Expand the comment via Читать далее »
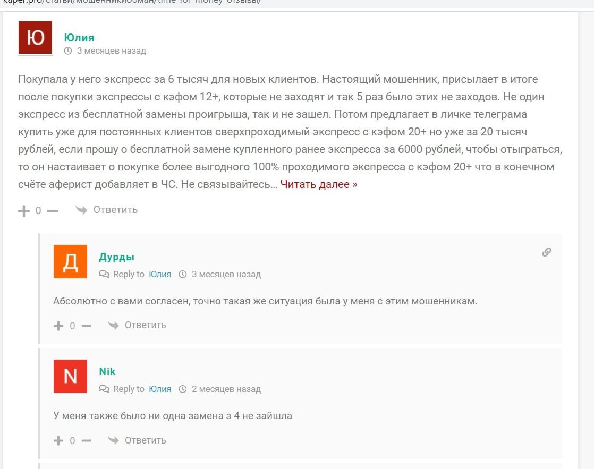Image resolution: width=594 pixels, height=469 pixels. click(x=319, y=184)
